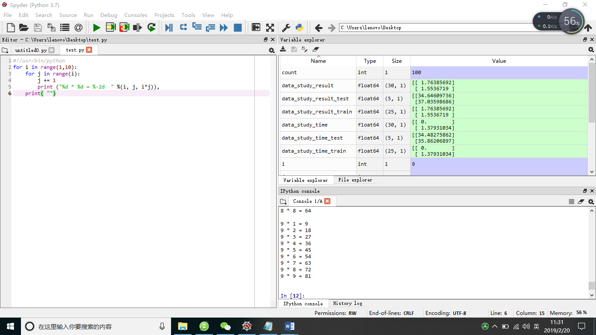Save all files toolbar icon
The image size is (596, 335).
click(51, 27)
